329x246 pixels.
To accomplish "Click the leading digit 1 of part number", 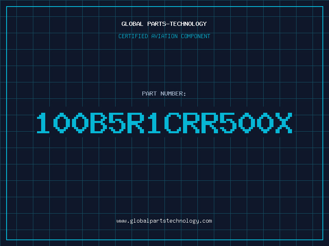I will (x=43, y=123).
